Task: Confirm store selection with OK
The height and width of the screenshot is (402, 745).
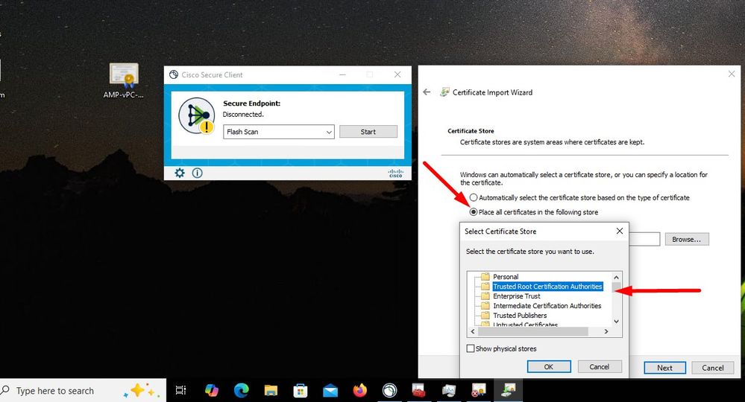Action: (549, 366)
